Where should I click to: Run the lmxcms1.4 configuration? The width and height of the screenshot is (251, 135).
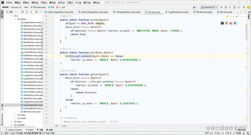(222, 7)
